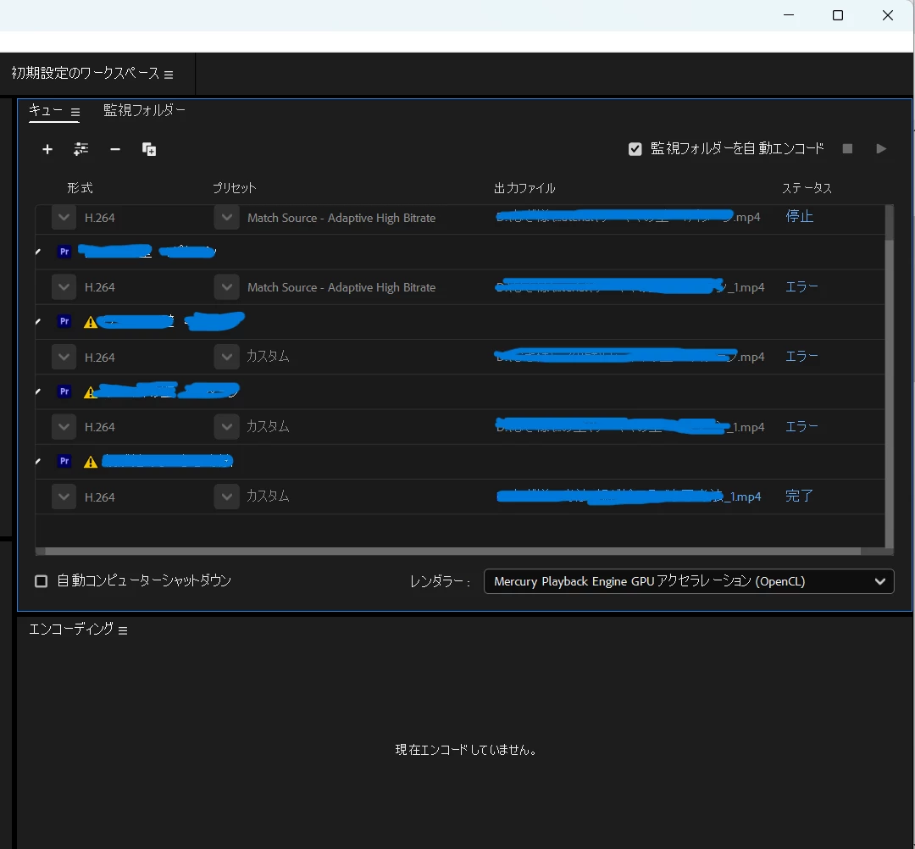This screenshot has height=849, width=915.
Task: Click the 完了 status link
Action: pyautogui.click(x=799, y=496)
